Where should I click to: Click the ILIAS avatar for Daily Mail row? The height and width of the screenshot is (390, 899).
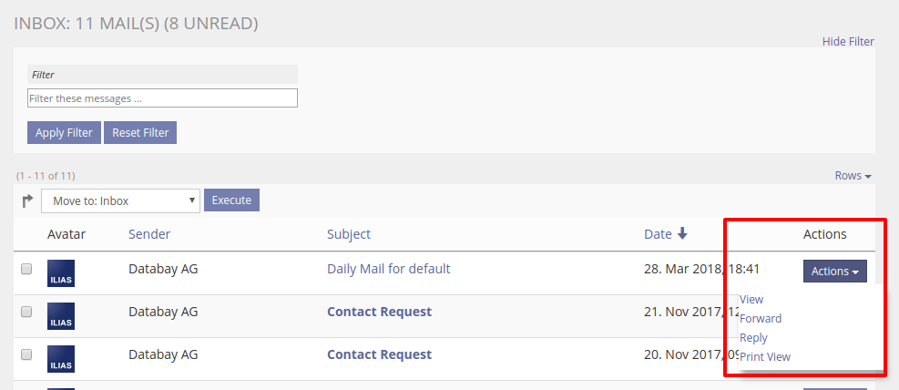click(x=61, y=272)
